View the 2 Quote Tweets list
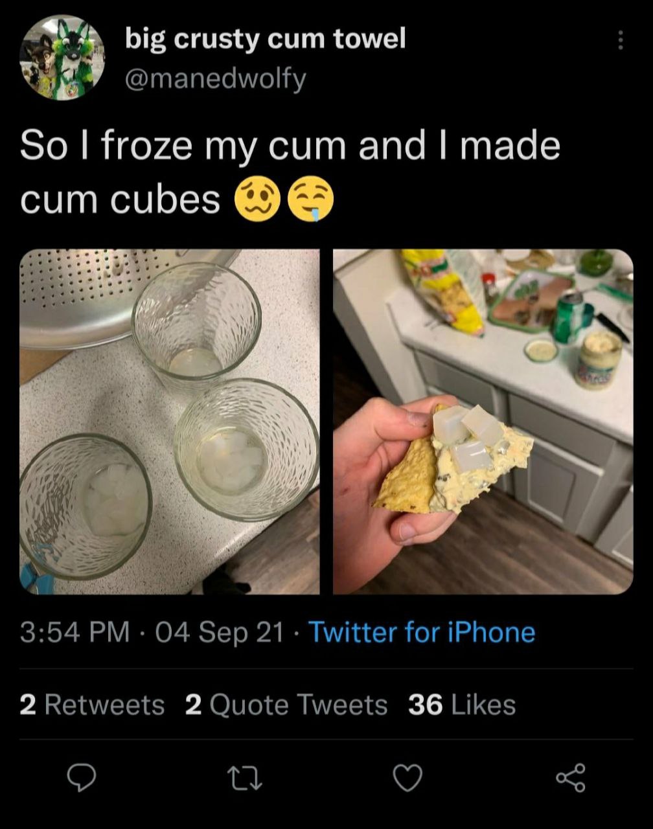 click(286, 705)
